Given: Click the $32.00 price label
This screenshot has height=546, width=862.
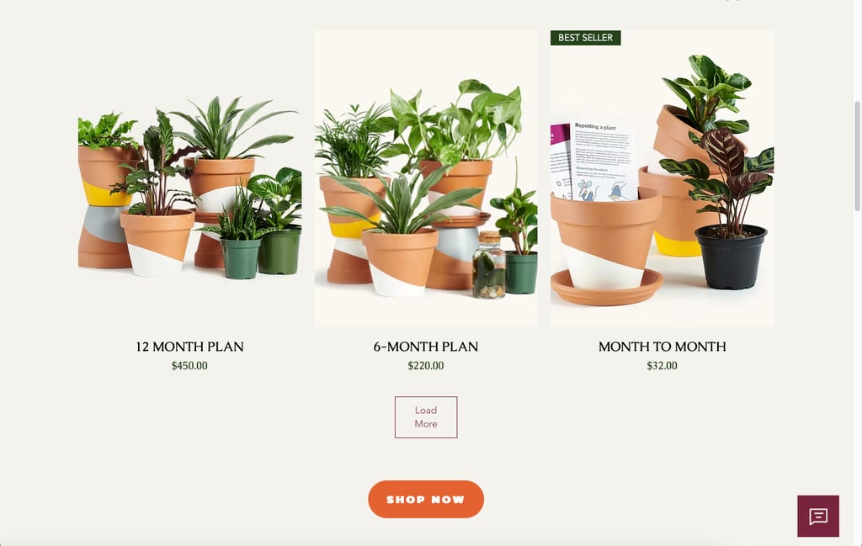Looking at the screenshot, I should 662,366.
